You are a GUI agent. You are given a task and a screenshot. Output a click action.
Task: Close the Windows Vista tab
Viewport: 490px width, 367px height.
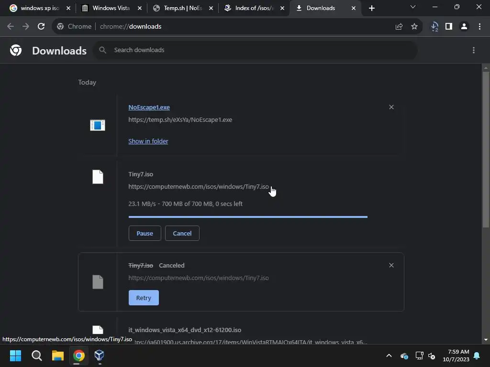[140, 9]
